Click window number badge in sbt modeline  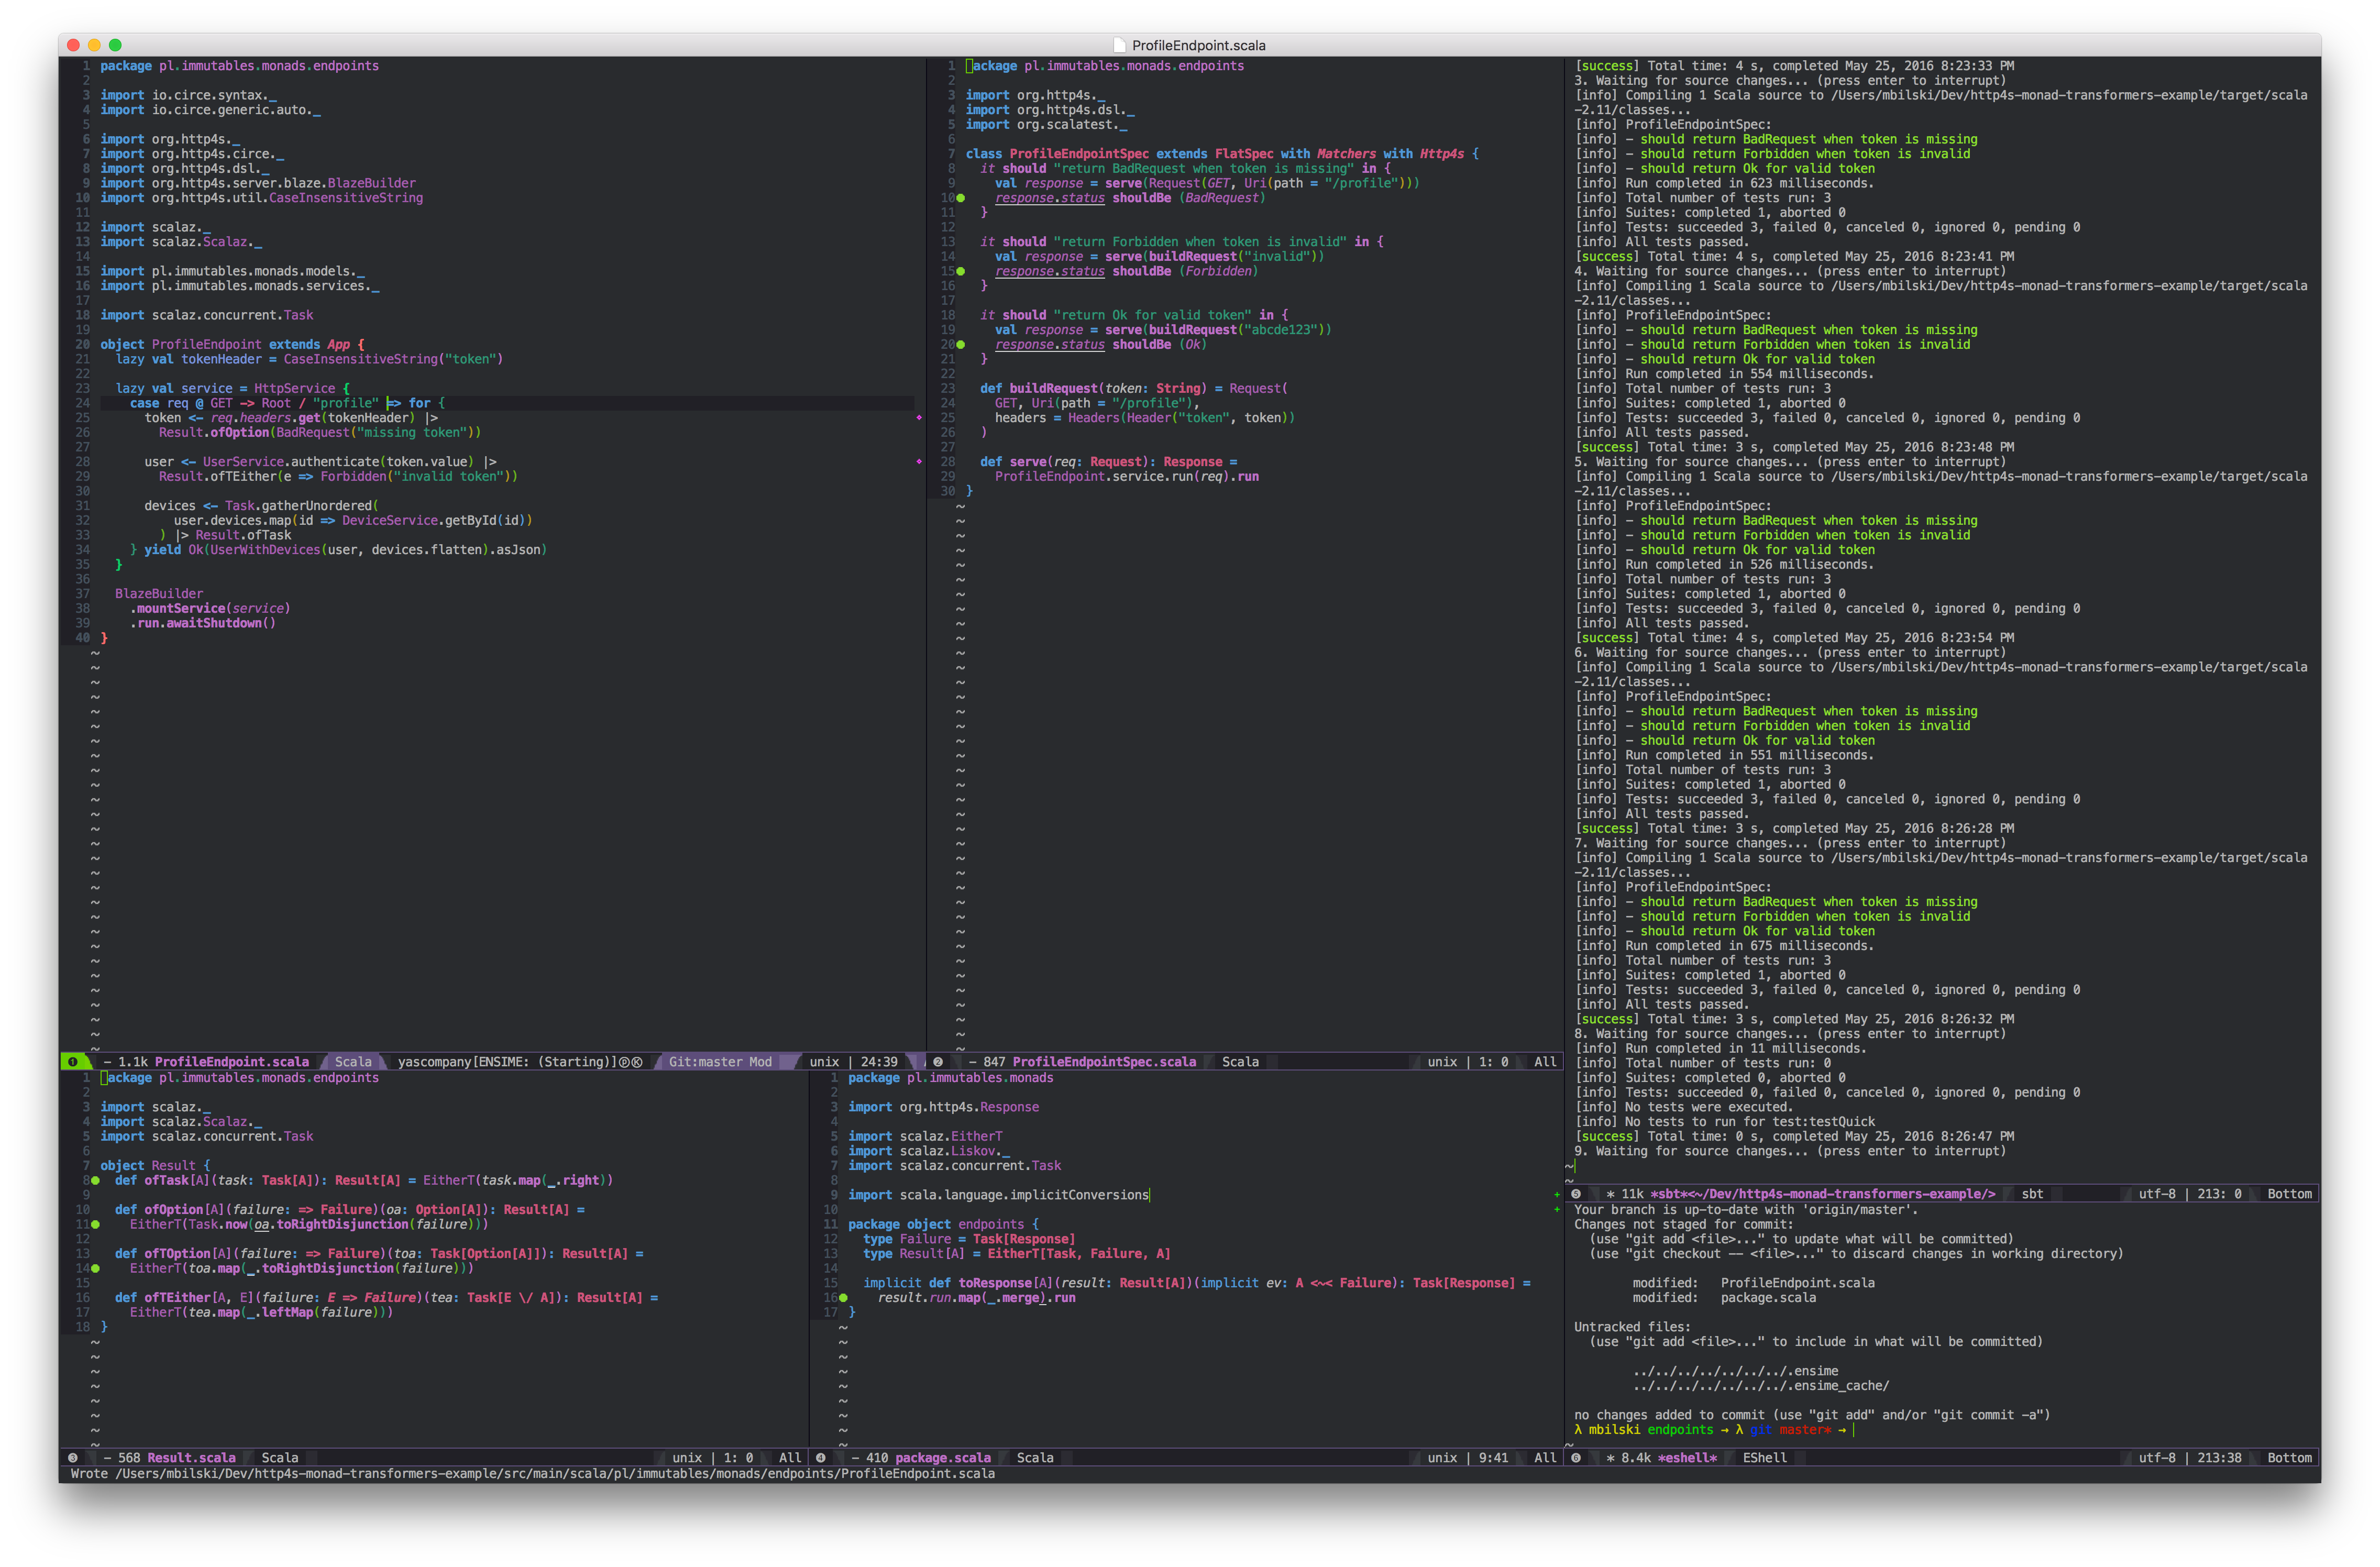1576,1194
